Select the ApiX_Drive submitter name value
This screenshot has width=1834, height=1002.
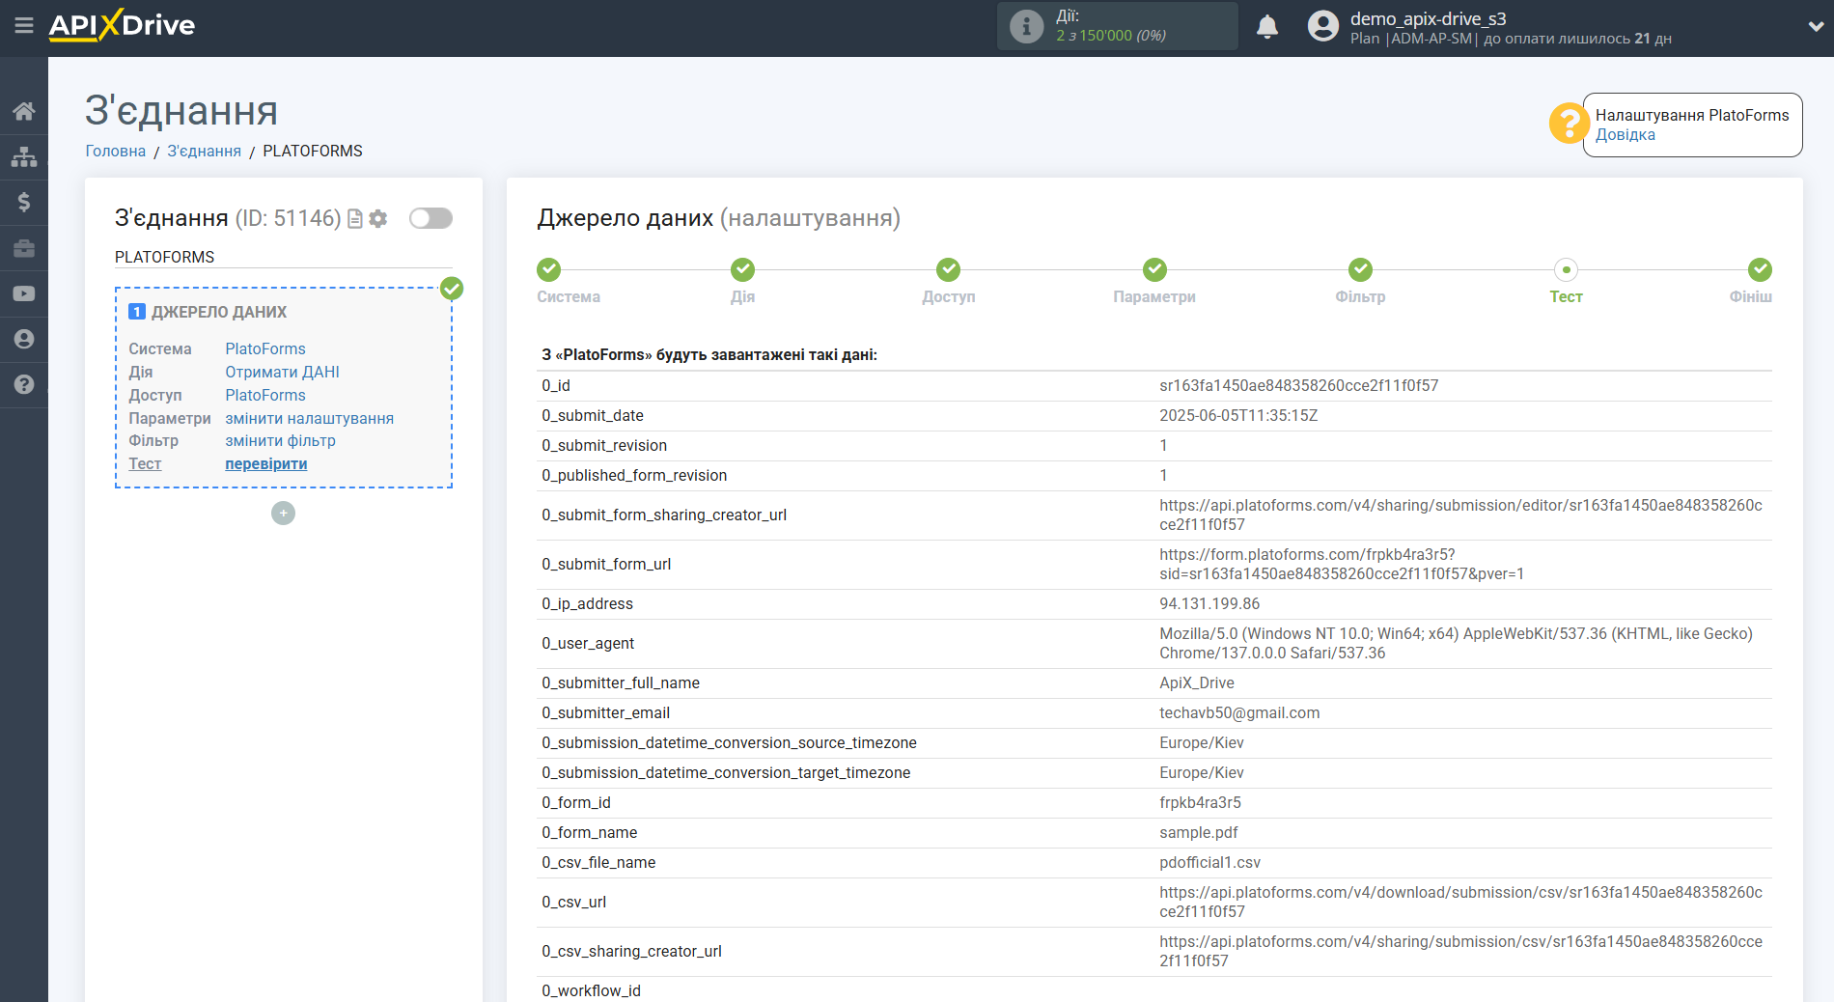[1197, 683]
